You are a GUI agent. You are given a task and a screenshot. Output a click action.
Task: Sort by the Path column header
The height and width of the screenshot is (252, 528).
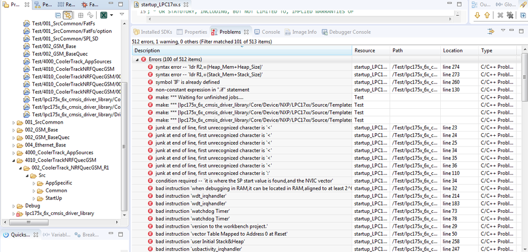point(415,51)
